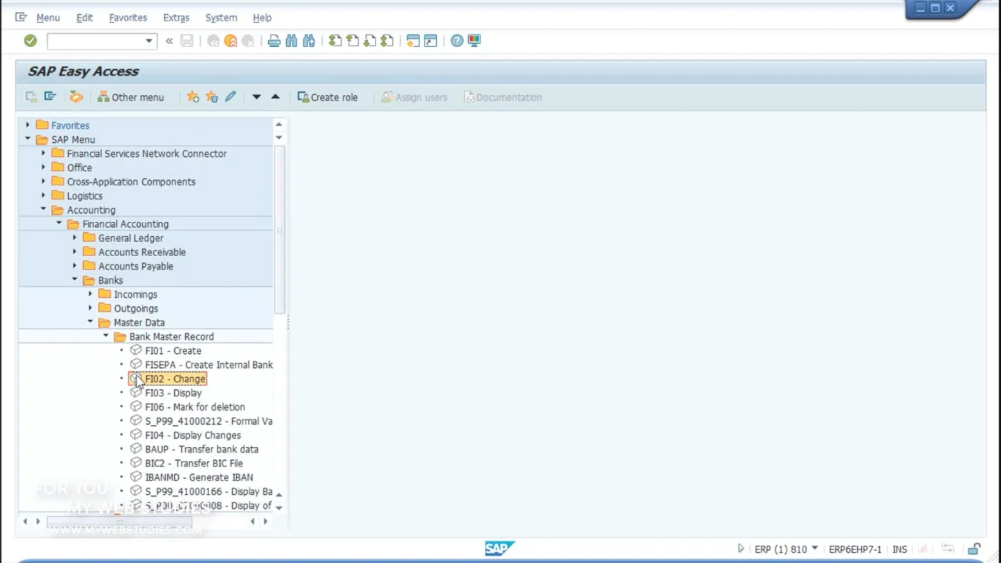This screenshot has width=1001, height=563.
Task: Open the Favorites menu in menu bar
Action: coord(128,18)
